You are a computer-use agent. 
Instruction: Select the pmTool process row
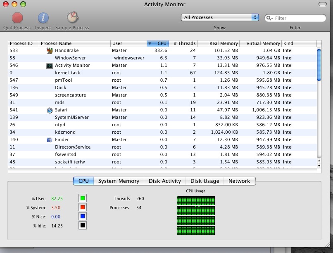pyautogui.click(x=162, y=80)
